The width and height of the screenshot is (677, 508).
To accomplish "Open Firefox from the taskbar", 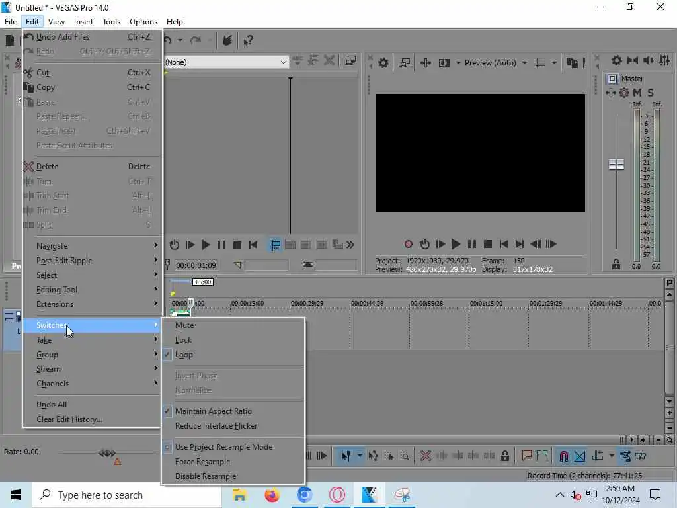I will (272, 495).
